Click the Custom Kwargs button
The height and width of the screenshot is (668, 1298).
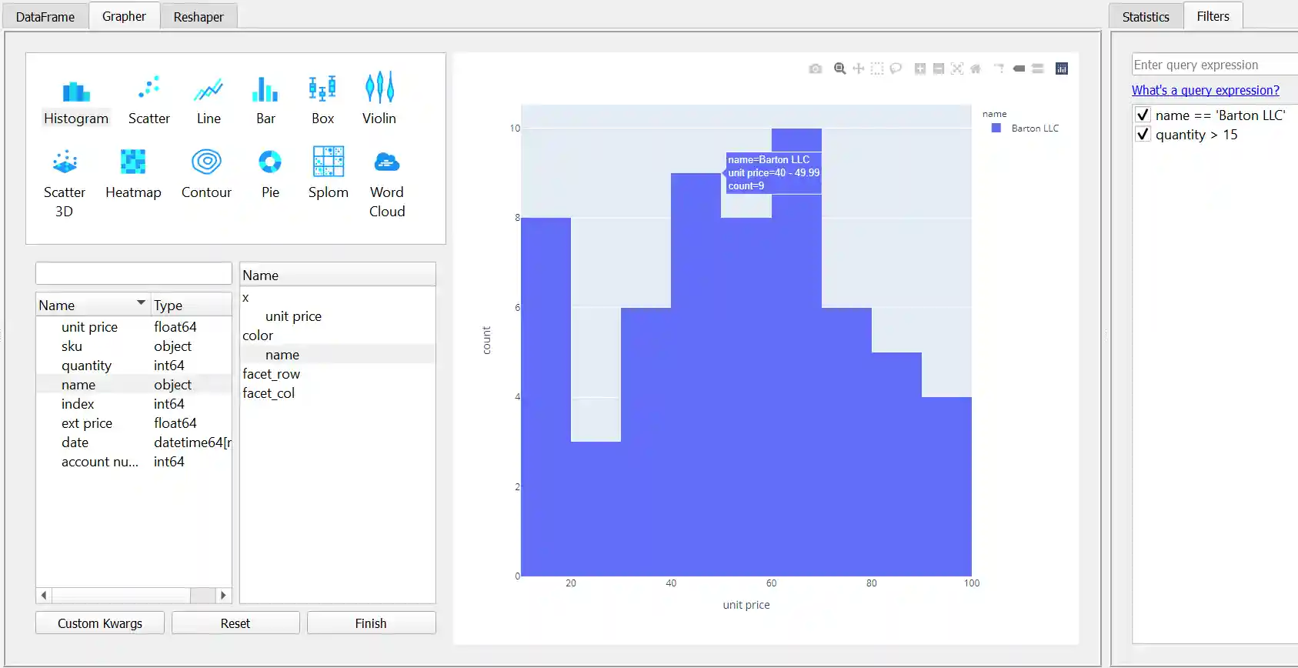coord(100,623)
